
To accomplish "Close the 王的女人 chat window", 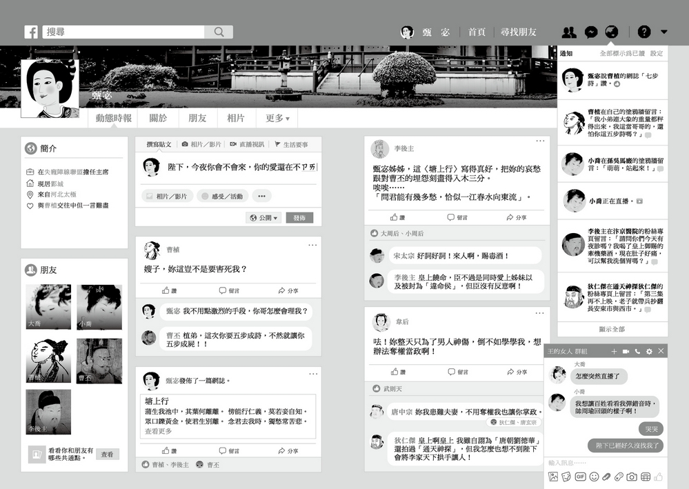I will [x=661, y=351].
